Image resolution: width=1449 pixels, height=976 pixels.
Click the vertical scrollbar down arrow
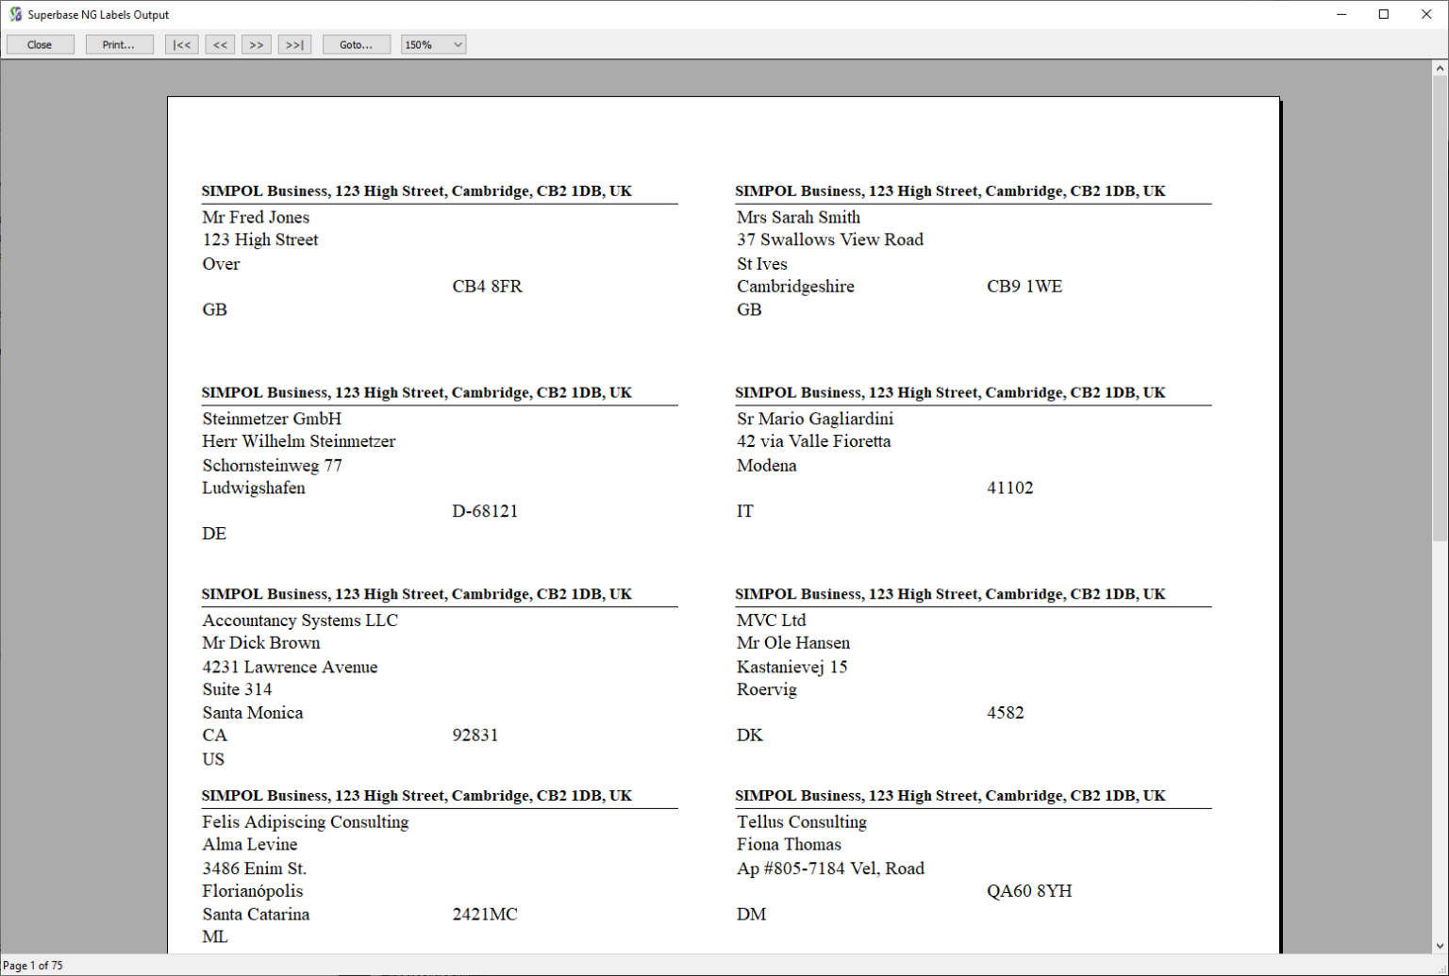click(x=1441, y=945)
